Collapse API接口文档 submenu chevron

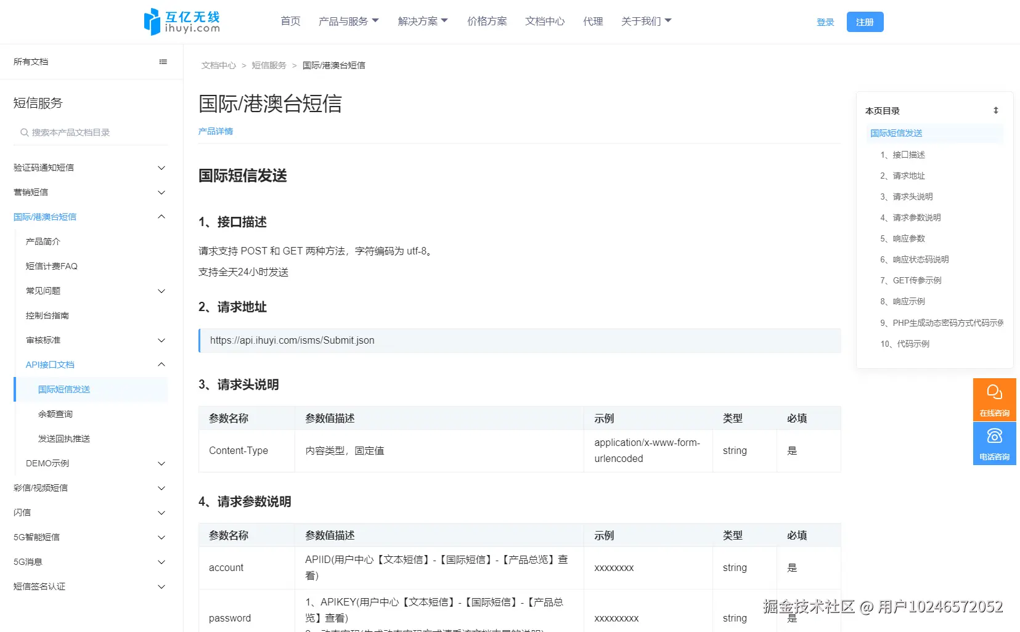click(161, 365)
